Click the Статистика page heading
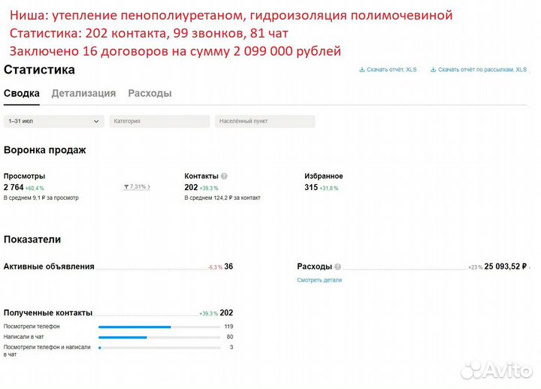Viewport: 541px width, 389px height. click(x=39, y=70)
